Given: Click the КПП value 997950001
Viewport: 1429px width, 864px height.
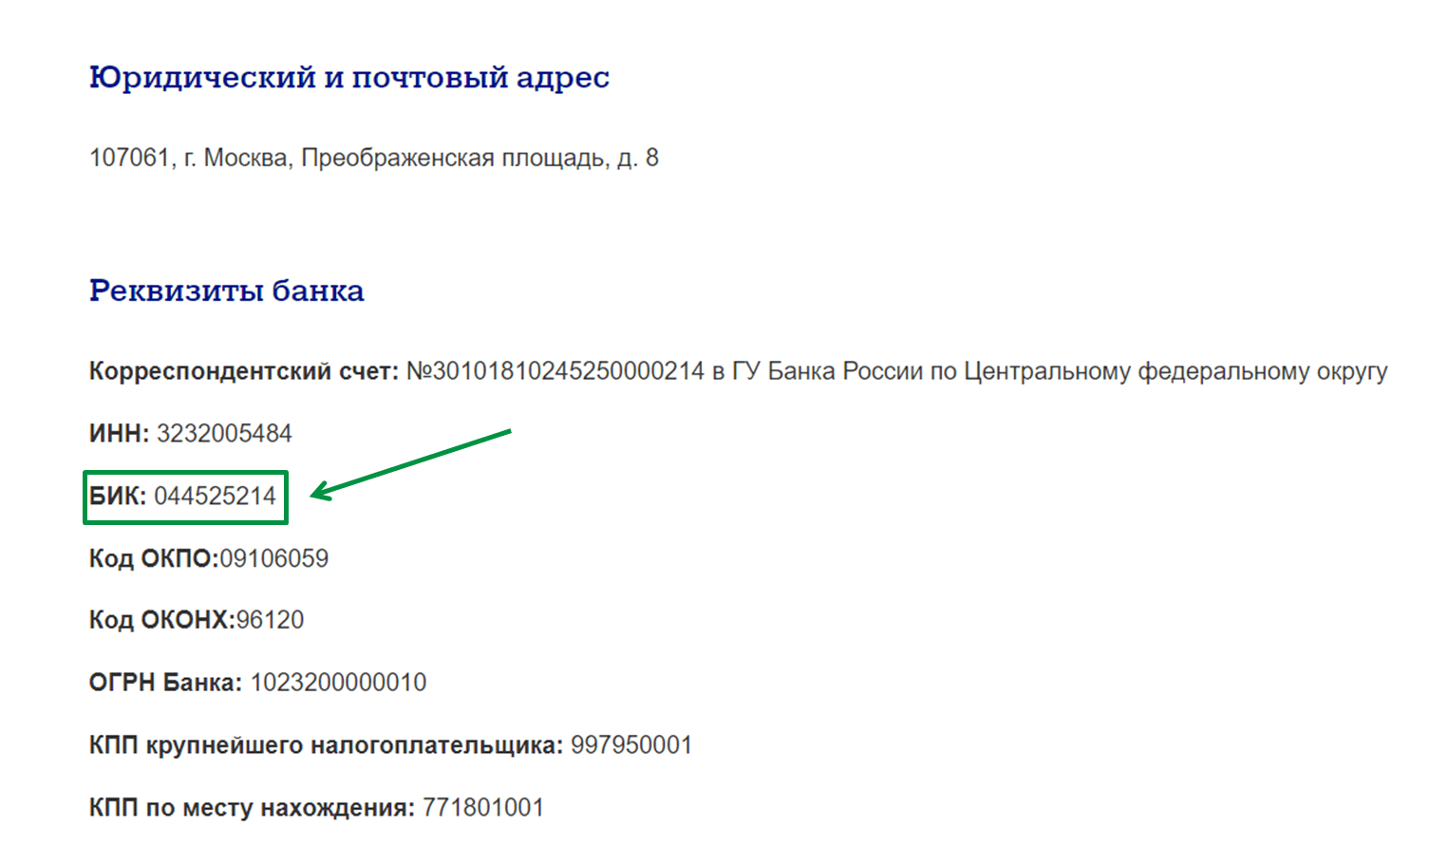Looking at the screenshot, I should click(x=631, y=745).
